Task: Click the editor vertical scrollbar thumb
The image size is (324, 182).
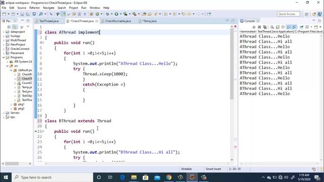Action: [x=232, y=64]
